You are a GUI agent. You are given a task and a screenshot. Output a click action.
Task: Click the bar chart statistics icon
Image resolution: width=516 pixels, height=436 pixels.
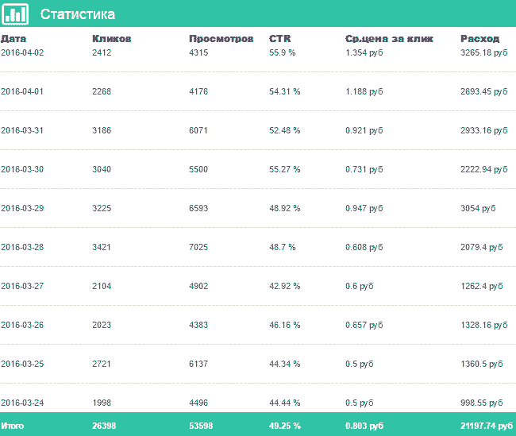(x=15, y=14)
